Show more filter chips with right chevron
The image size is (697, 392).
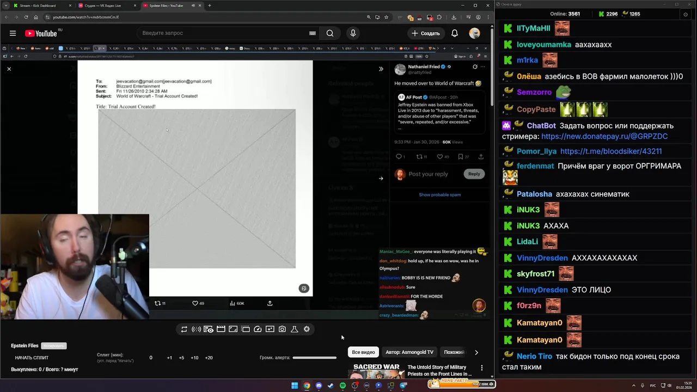(x=476, y=352)
